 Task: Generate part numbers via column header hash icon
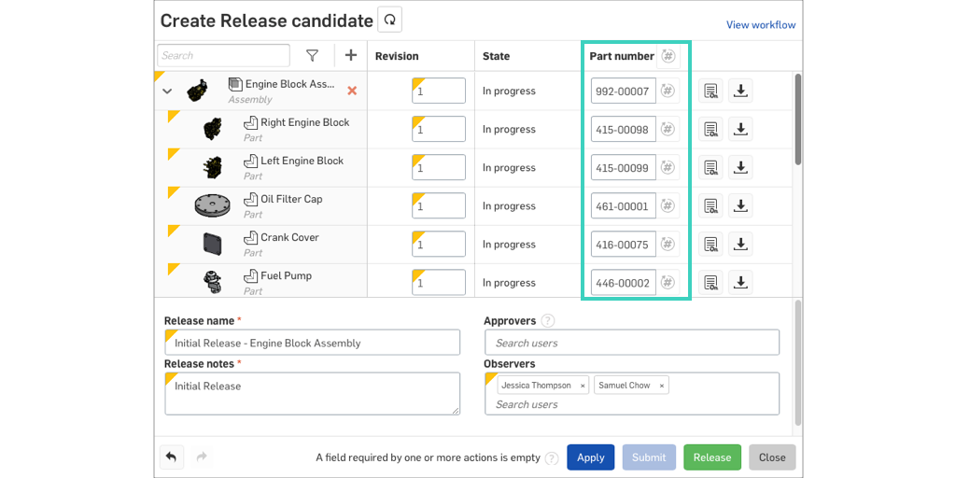[668, 56]
